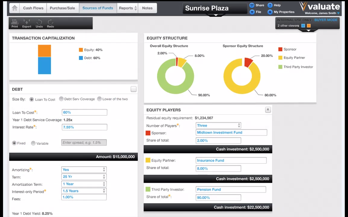Click the Loan To Cost input field
The height and width of the screenshot is (217, 348).
click(84, 112)
